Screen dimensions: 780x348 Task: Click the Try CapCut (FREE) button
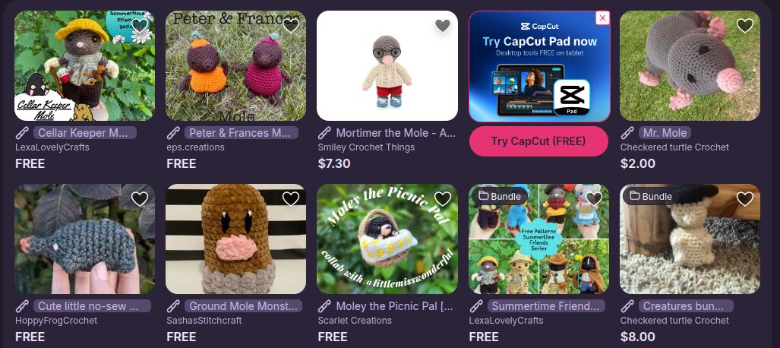pyautogui.click(x=538, y=141)
